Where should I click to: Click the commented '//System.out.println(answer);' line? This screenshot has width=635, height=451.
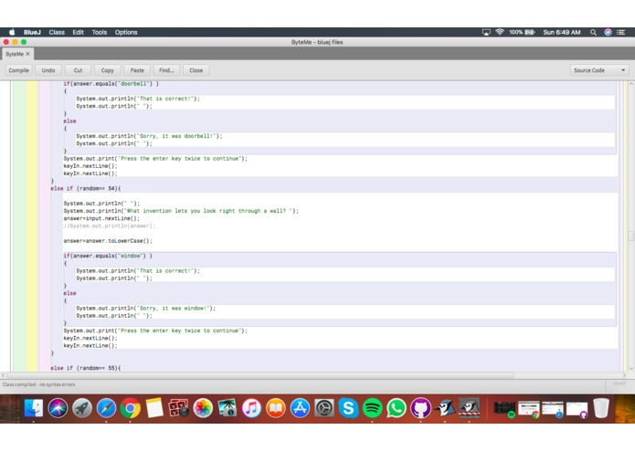110,226
